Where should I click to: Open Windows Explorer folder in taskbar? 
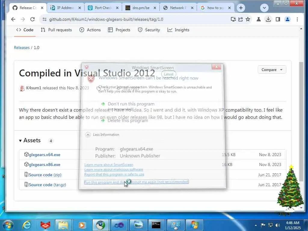[x=63, y=225]
